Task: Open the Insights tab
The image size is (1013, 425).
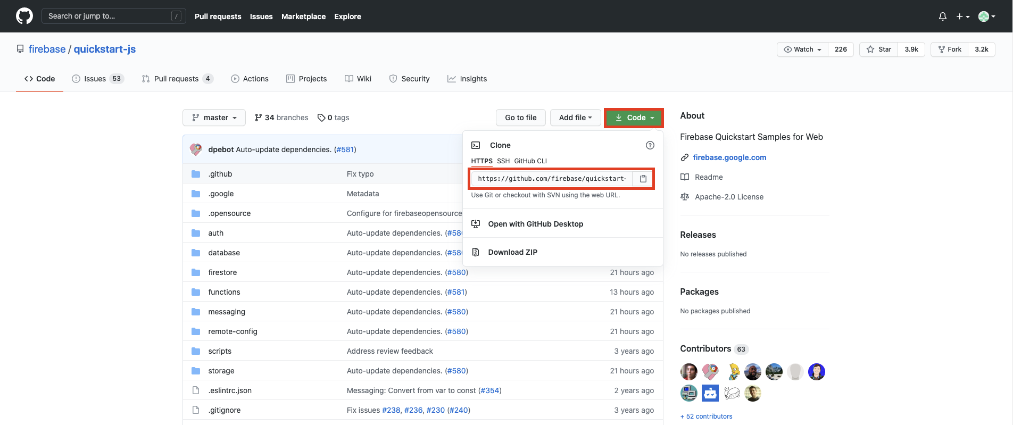Action: coord(467,79)
